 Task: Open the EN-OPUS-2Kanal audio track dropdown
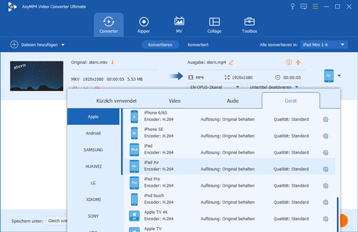click(214, 86)
